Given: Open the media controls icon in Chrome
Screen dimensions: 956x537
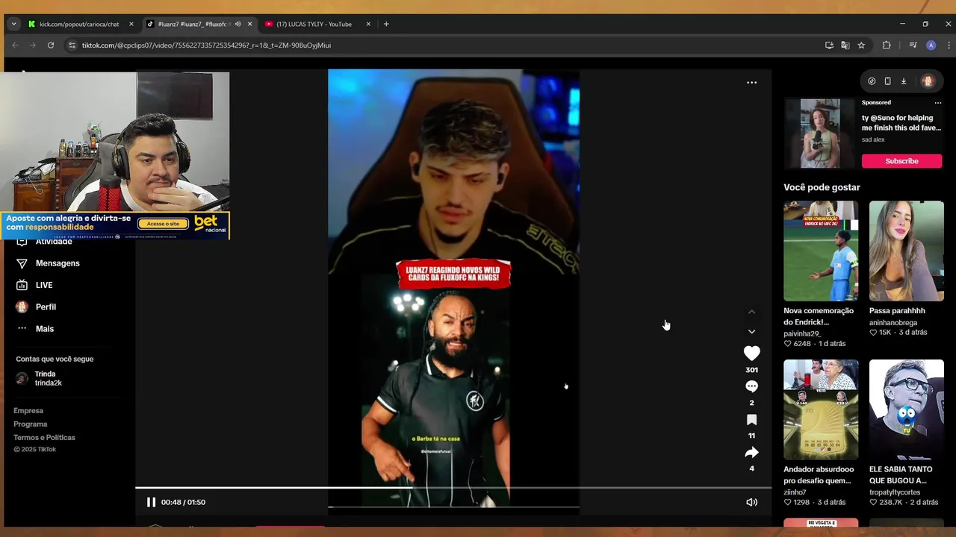Looking at the screenshot, I should pos(913,45).
